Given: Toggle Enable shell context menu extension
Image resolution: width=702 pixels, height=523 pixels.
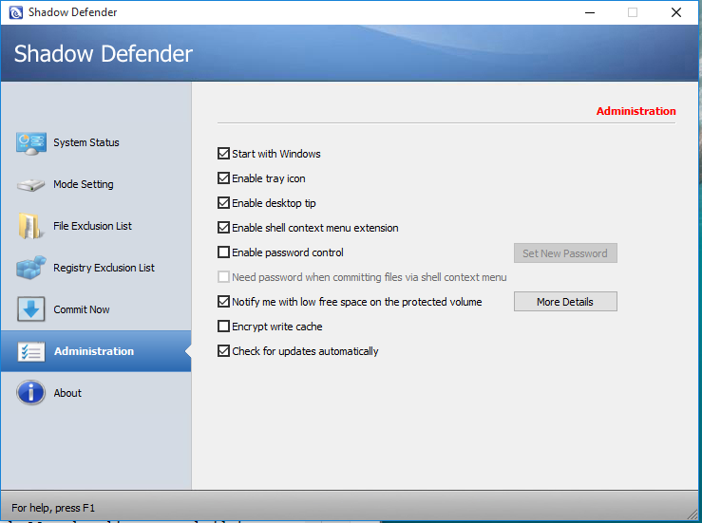Looking at the screenshot, I should click(223, 227).
